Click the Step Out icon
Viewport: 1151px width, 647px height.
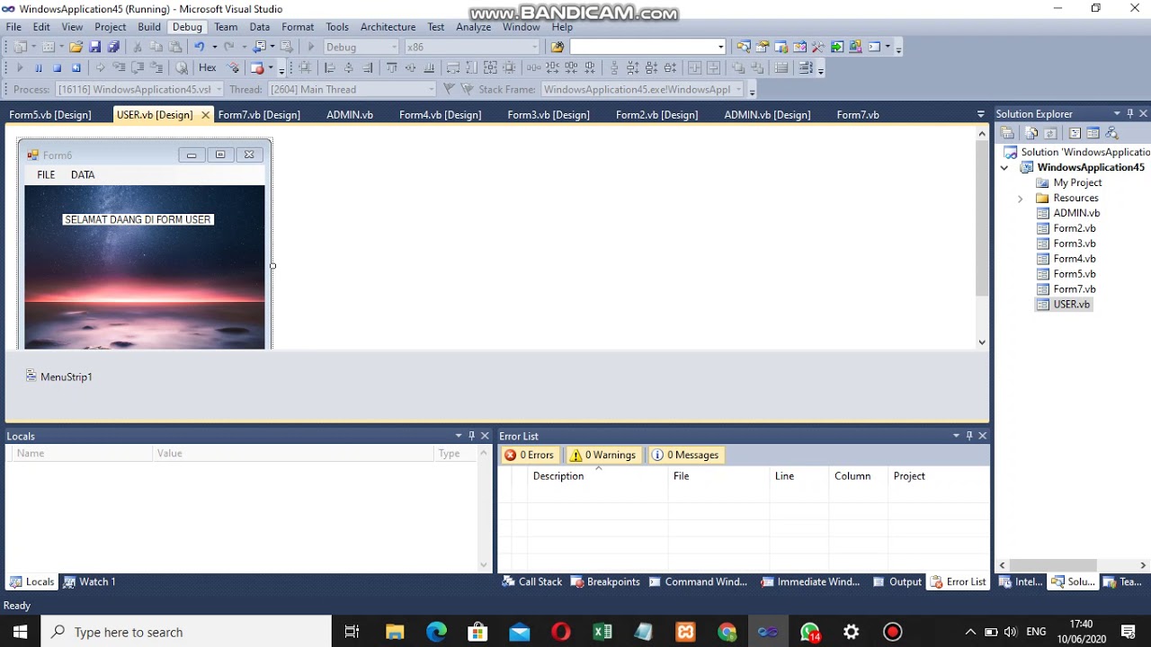pyautogui.click(x=156, y=67)
